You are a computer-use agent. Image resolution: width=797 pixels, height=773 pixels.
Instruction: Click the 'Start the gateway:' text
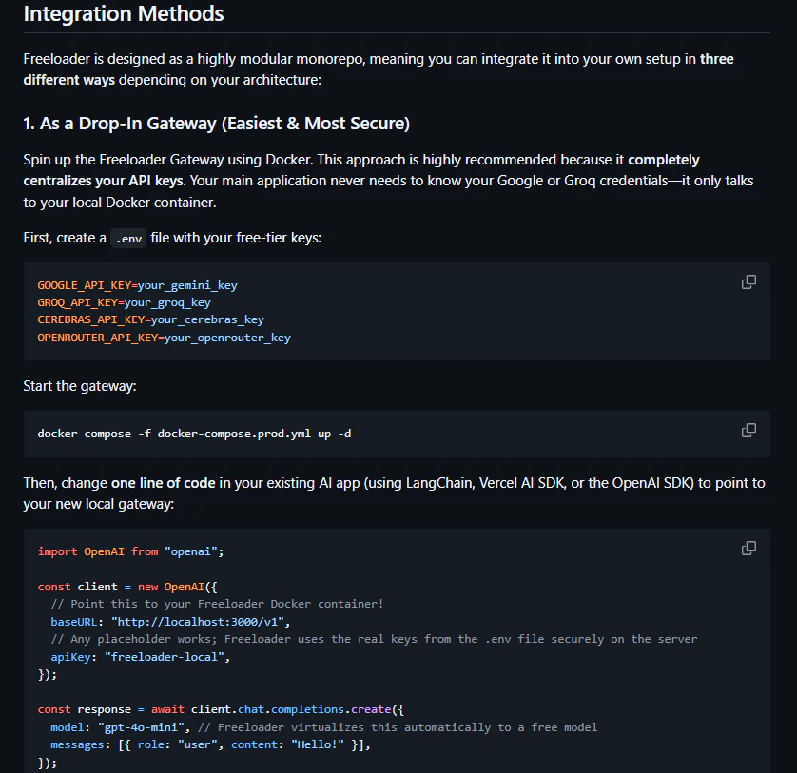pos(80,386)
